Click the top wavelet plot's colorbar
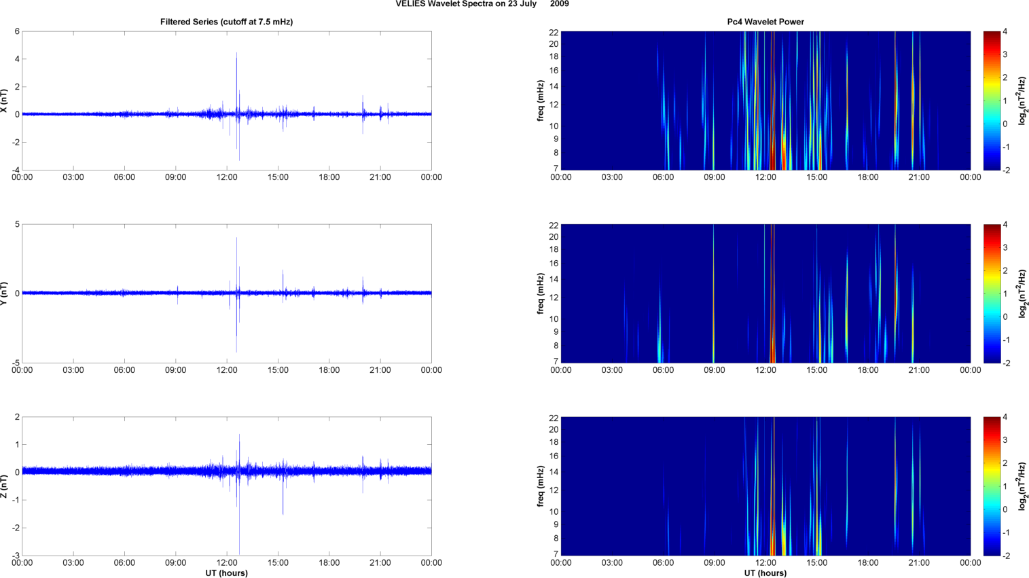 [x=992, y=101]
